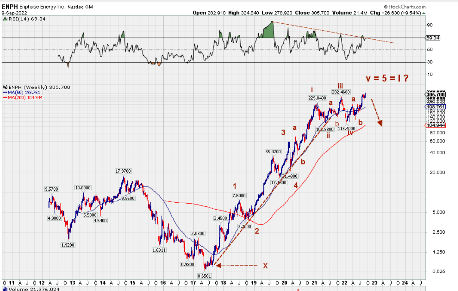The height and width of the screenshot is (291, 458).
Task: Click the 0.9800 price label
Action: click(x=187, y=264)
